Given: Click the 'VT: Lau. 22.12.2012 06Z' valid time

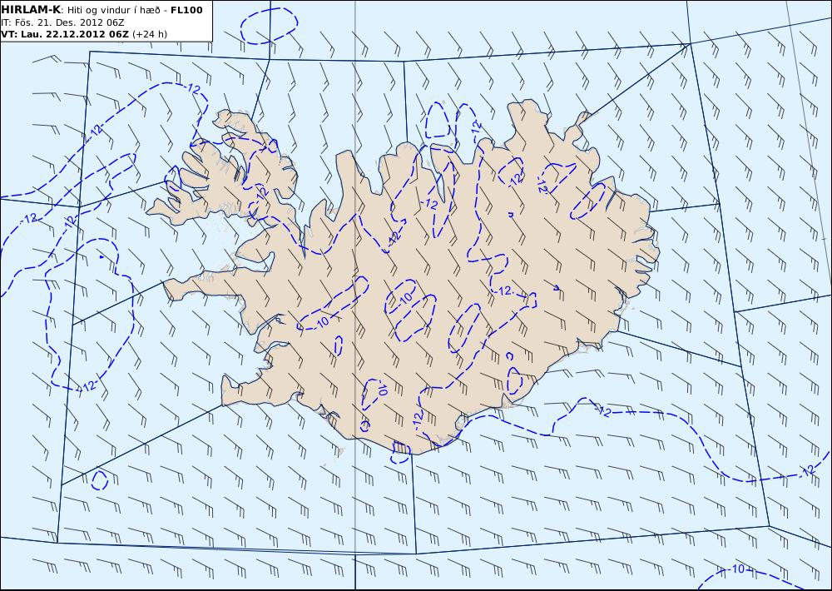Looking at the screenshot, I should (x=65, y=34).
